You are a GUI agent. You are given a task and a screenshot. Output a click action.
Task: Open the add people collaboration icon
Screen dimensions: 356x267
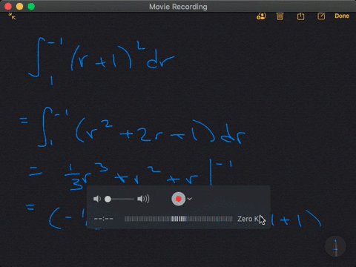(261, 16)
